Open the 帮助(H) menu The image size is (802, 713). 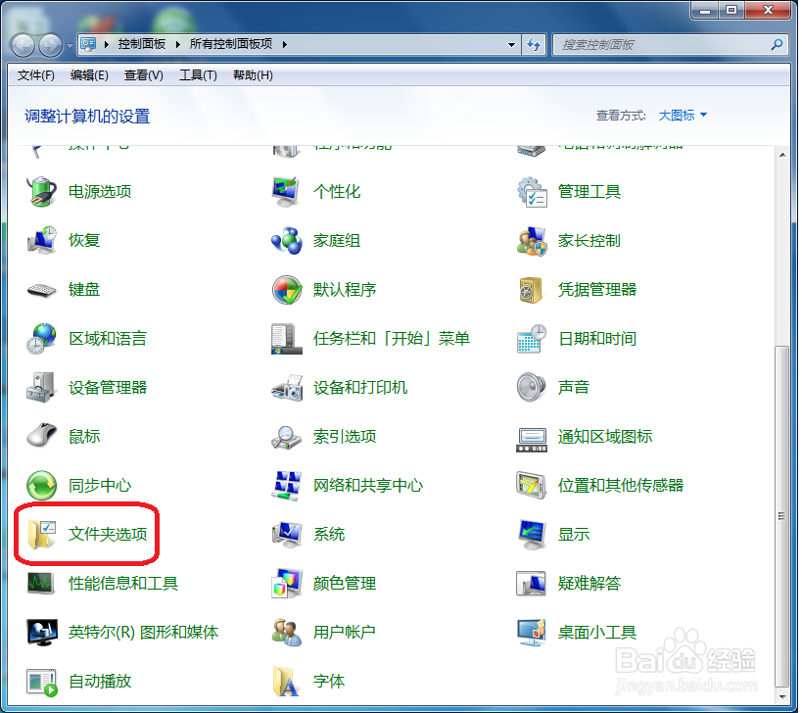tap(253, 75)
